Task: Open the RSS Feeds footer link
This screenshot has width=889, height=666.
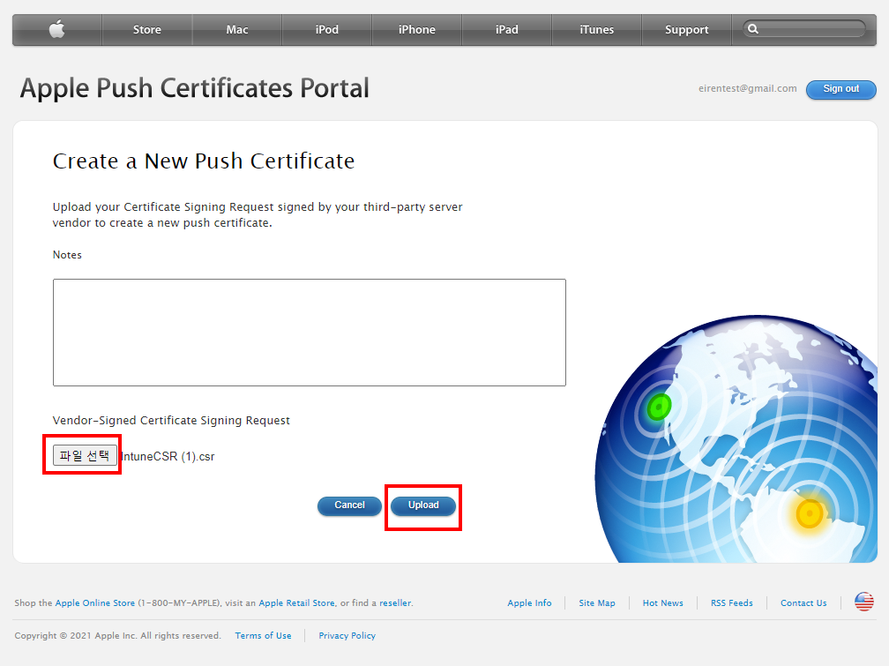Action: pyautogui.click(x=732, y=603)
